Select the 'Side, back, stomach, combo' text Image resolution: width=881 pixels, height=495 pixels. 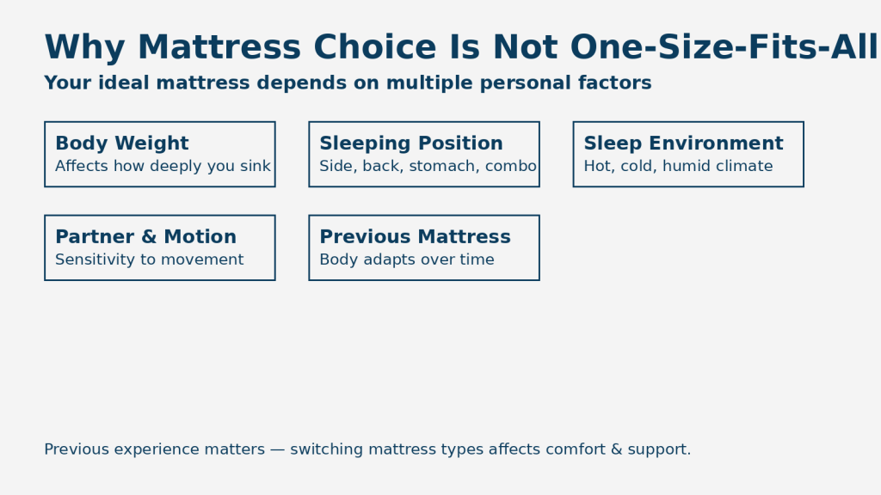pos(428,167)
